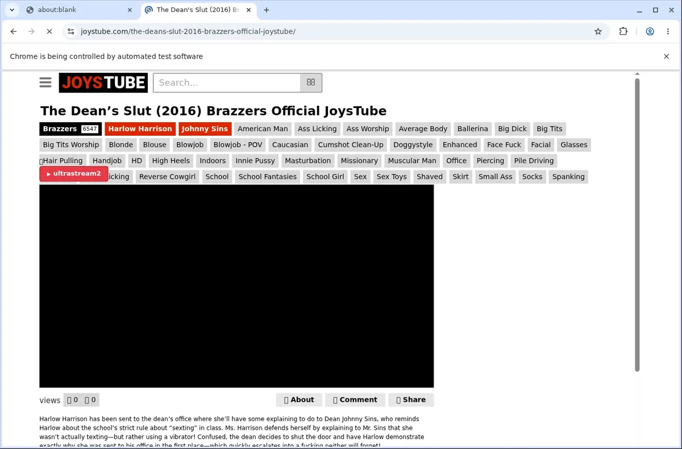
Task: Dismiss the automated test software infobar
Action: point(666,56)
